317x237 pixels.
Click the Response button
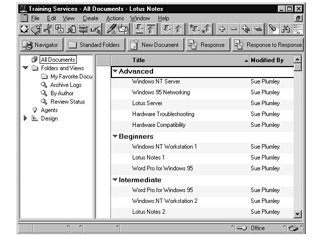tap(208, 45)
